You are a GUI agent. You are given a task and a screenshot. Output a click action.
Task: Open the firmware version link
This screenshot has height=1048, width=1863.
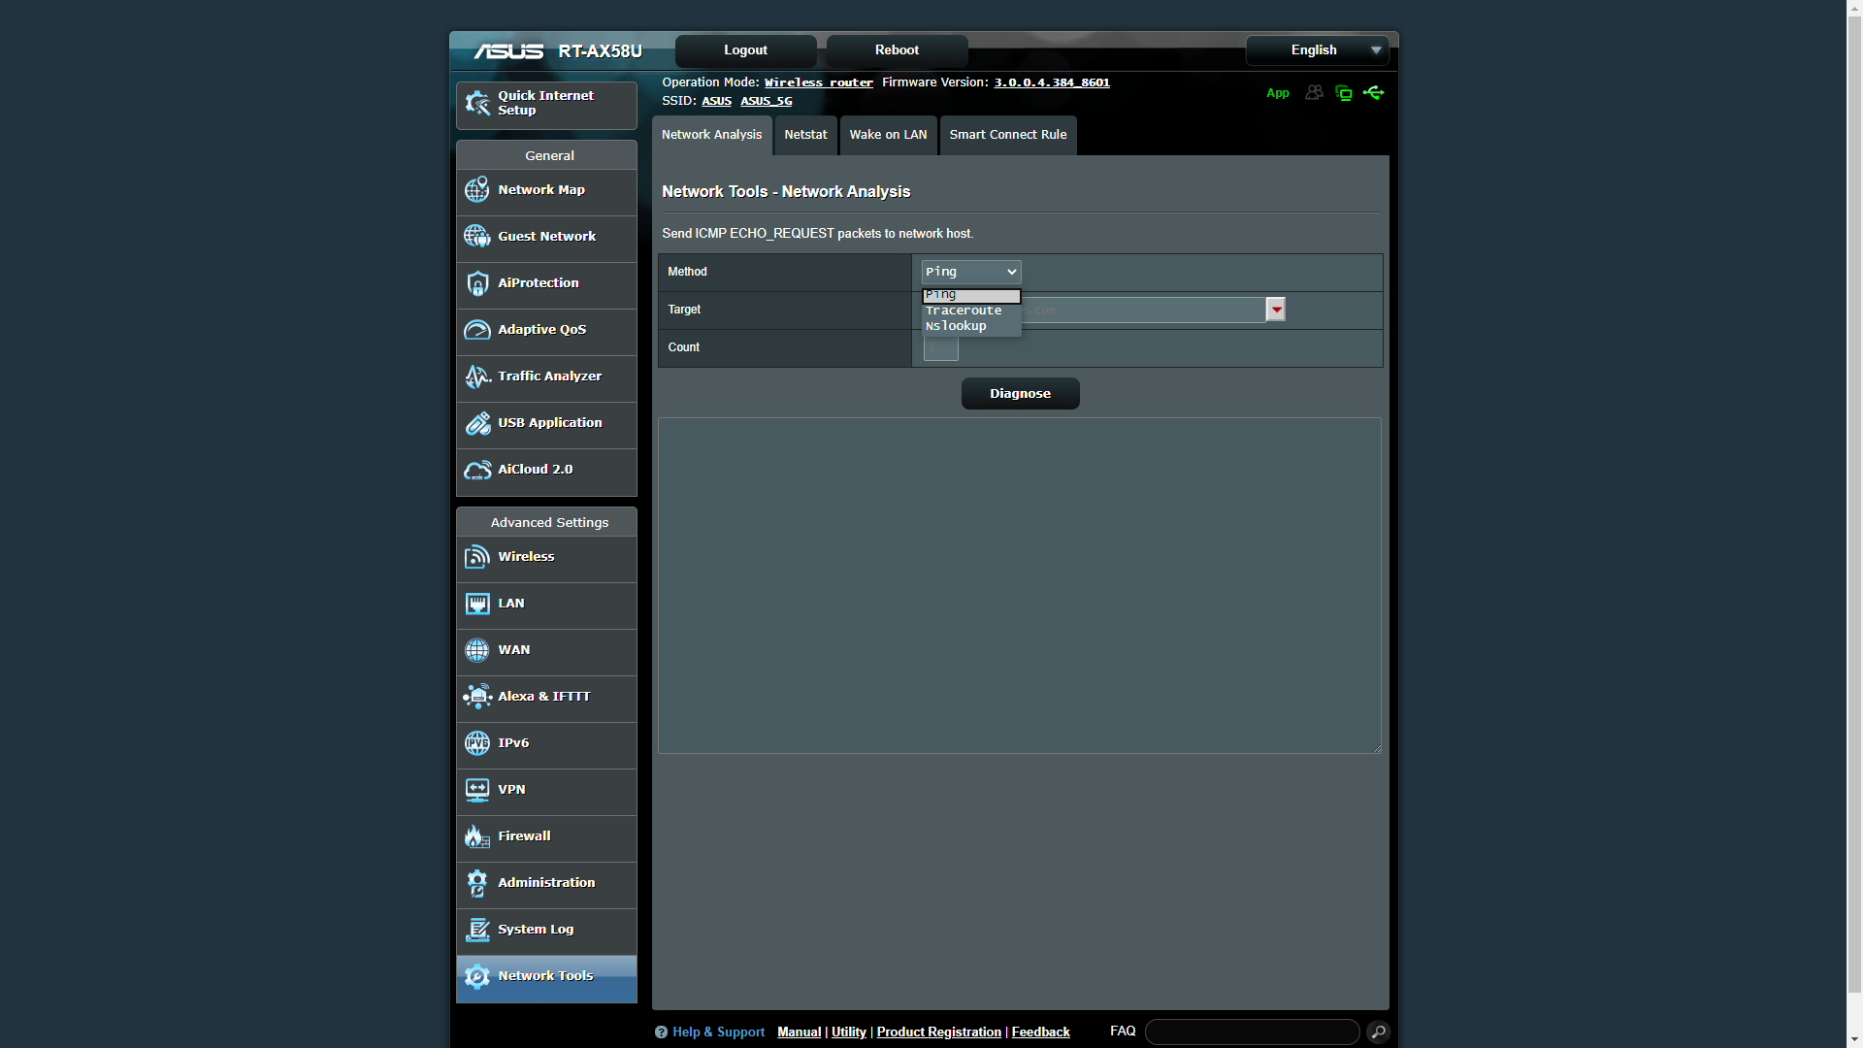pos(1051,82)
